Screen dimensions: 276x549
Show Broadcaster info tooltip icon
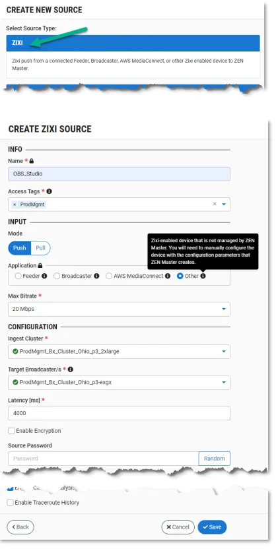coord(96,276)
